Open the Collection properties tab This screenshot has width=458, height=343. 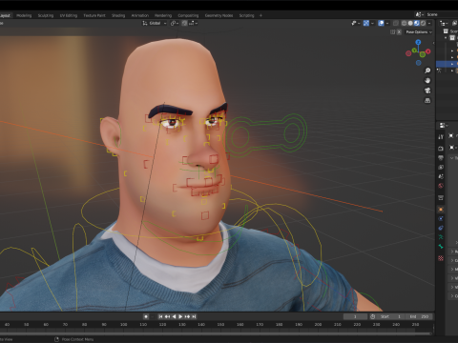click(x=441, y=198)
